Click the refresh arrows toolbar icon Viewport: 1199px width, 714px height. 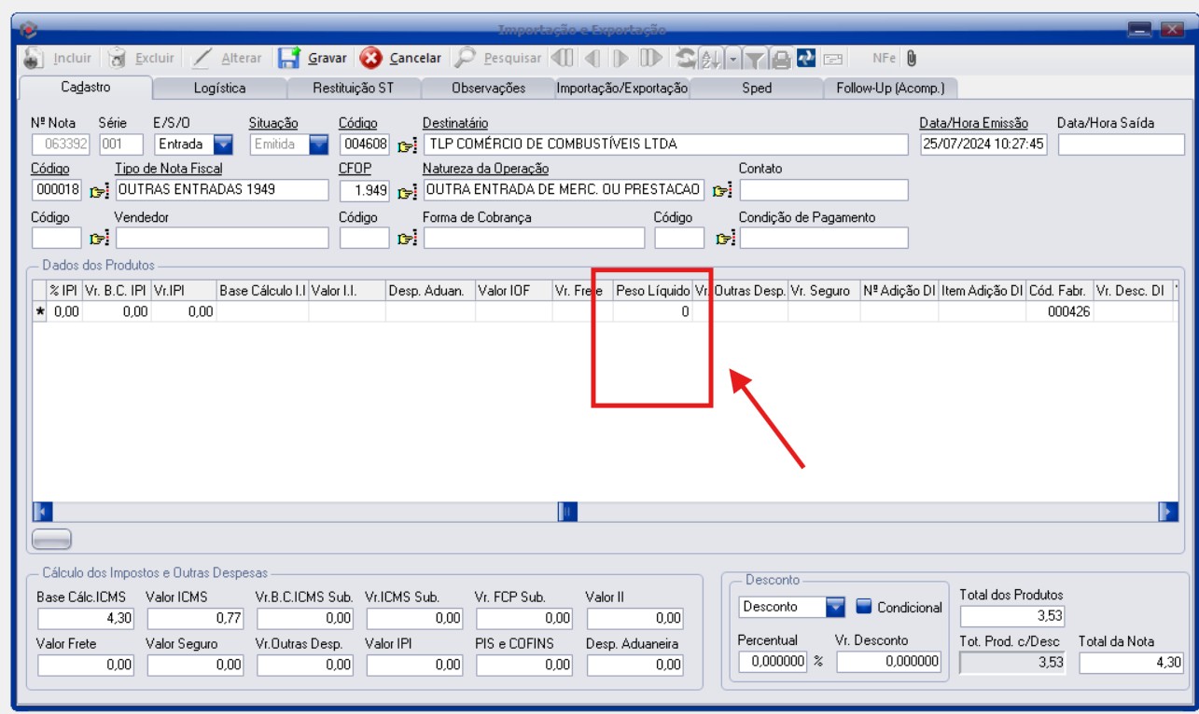(x=686, y=58)
